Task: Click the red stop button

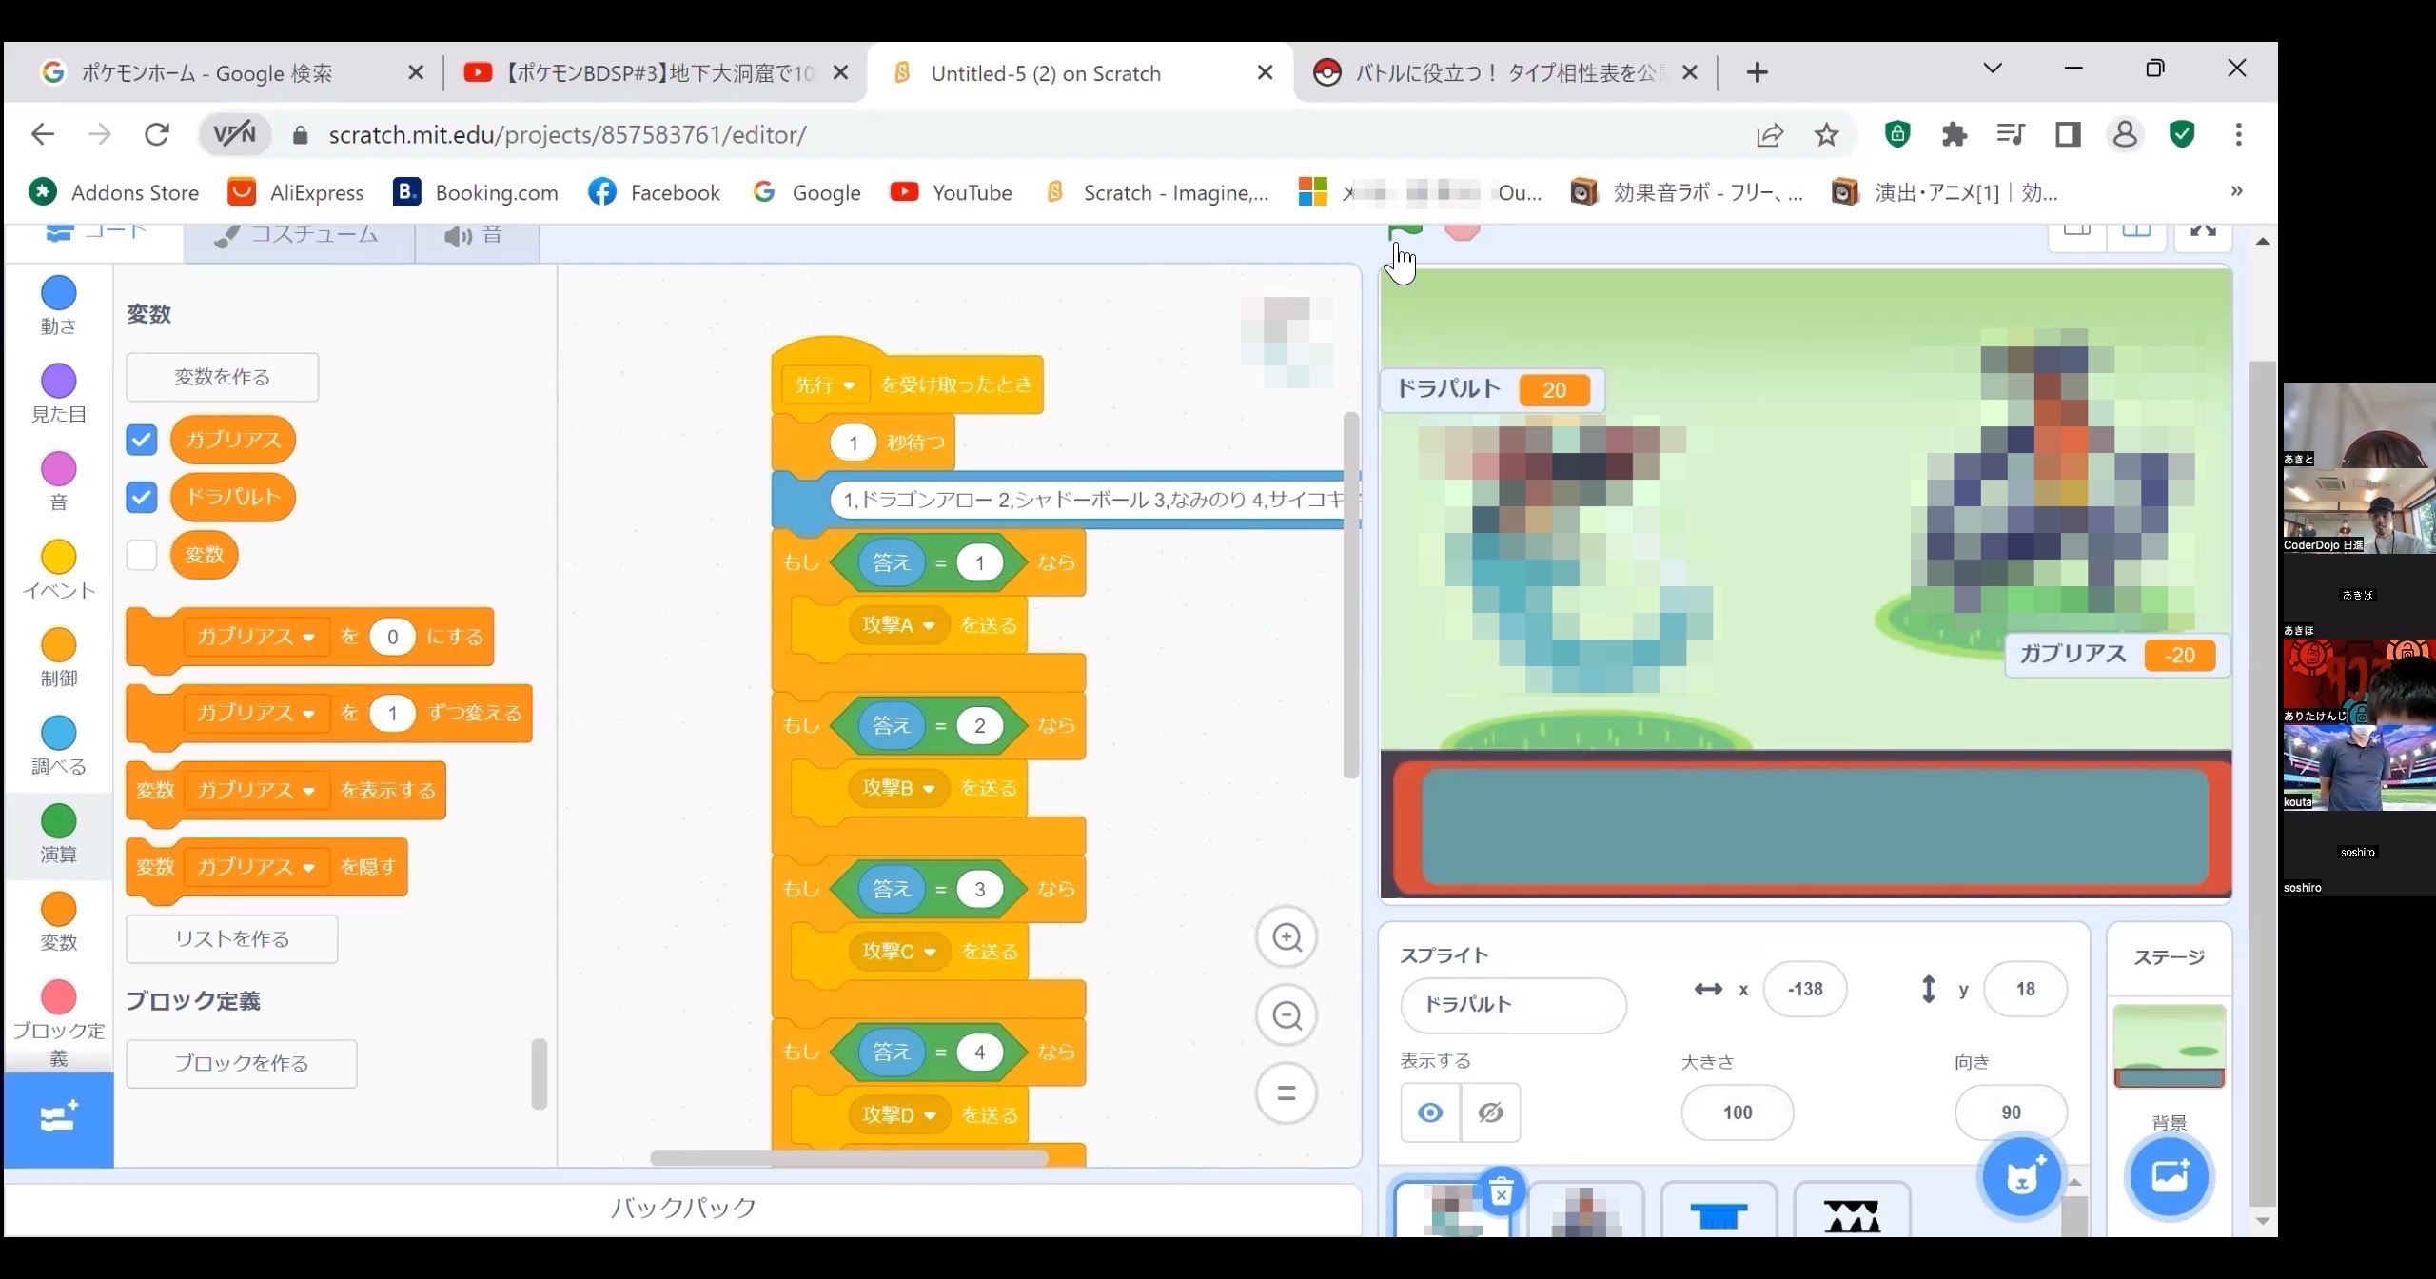Action: pyautogui.click(x=1463, y=230)
